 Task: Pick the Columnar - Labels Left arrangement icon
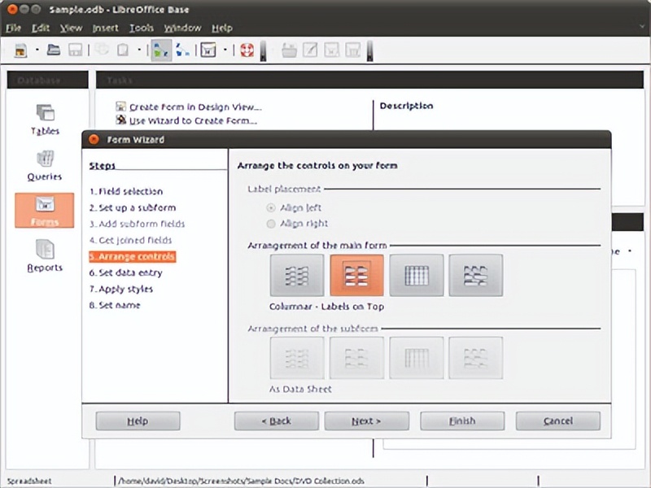coord(297,274)
